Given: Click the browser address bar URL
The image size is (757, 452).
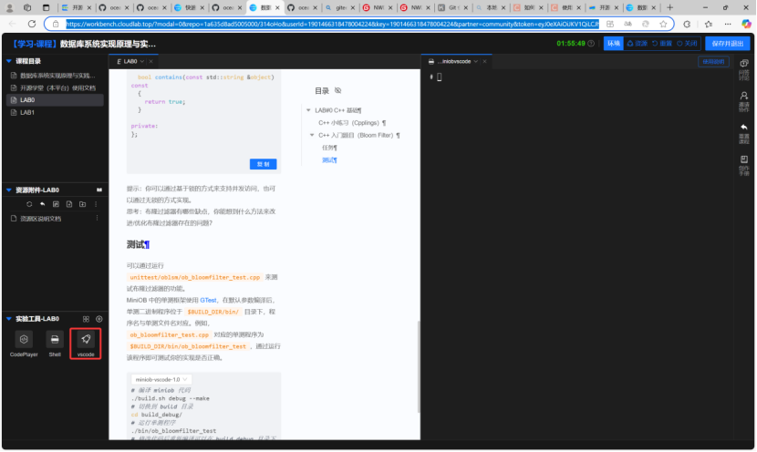Looking at the screenshot, I should 332,24.
